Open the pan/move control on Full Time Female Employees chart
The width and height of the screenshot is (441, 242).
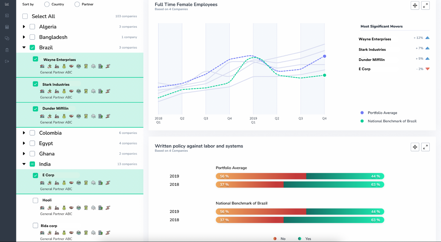415,5
